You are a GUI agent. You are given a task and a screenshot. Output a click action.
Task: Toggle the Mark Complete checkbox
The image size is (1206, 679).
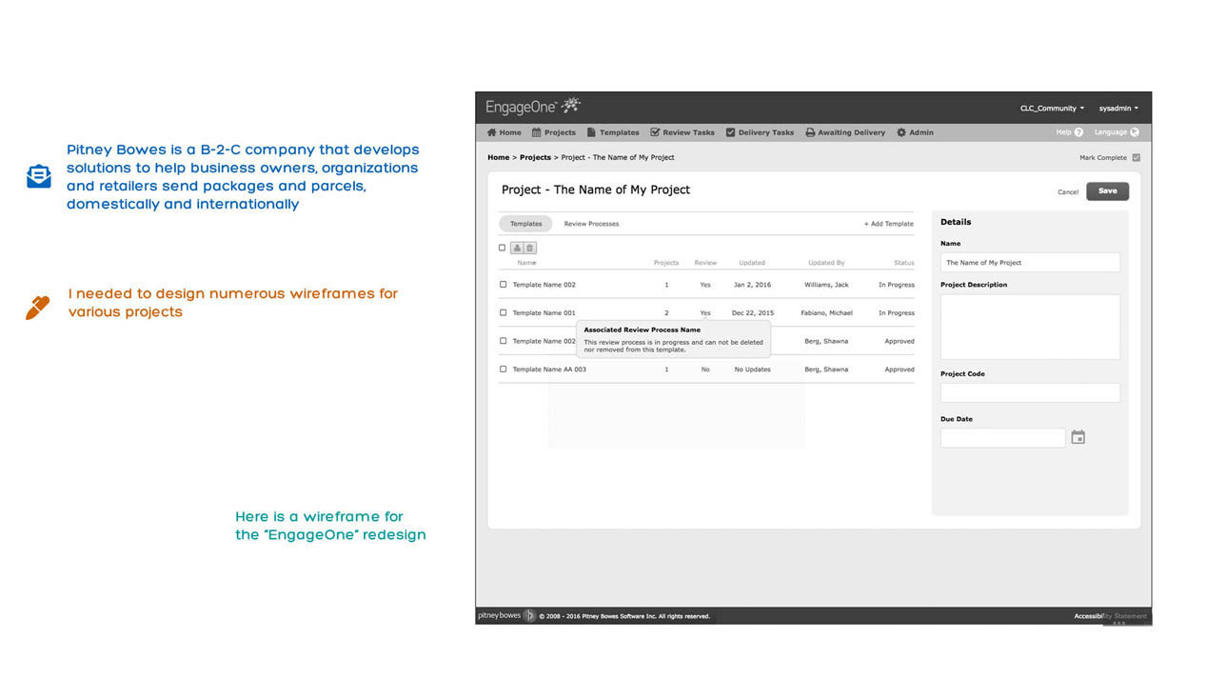click(1136, 158)
